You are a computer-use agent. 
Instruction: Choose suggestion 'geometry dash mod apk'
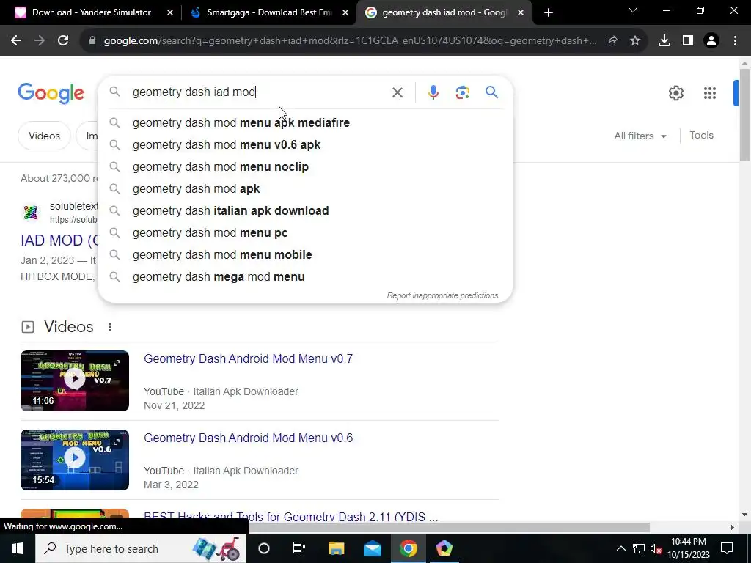(306, 189)
